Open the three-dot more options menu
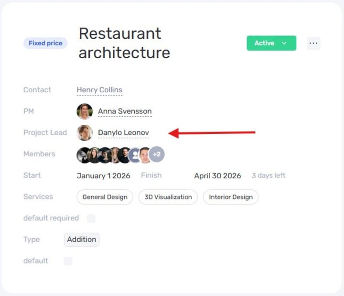The height and width of the screenshot is (296, 344). tap(313, 43)
